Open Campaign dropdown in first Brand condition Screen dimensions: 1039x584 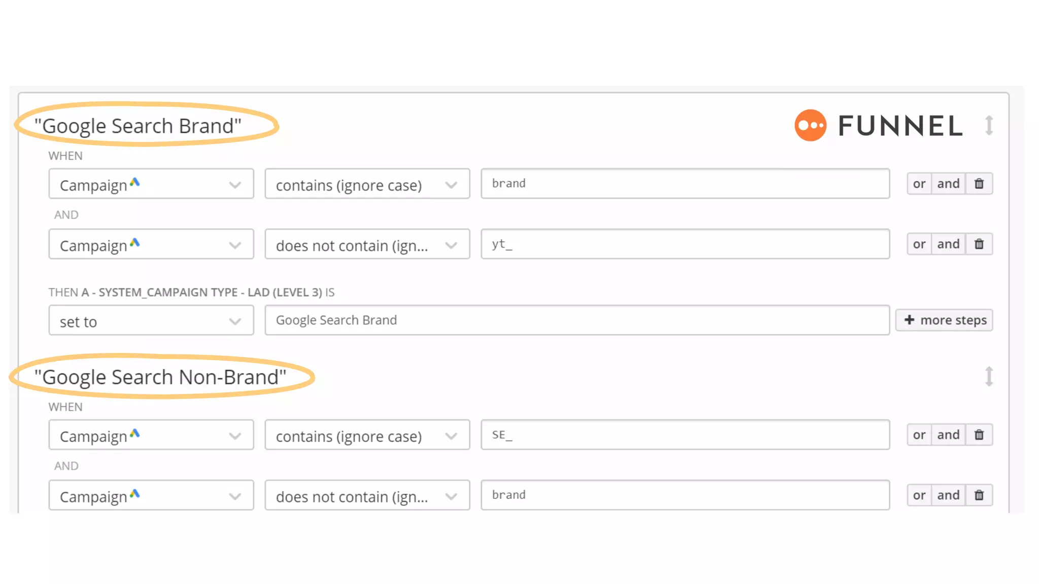click(151, 184)
